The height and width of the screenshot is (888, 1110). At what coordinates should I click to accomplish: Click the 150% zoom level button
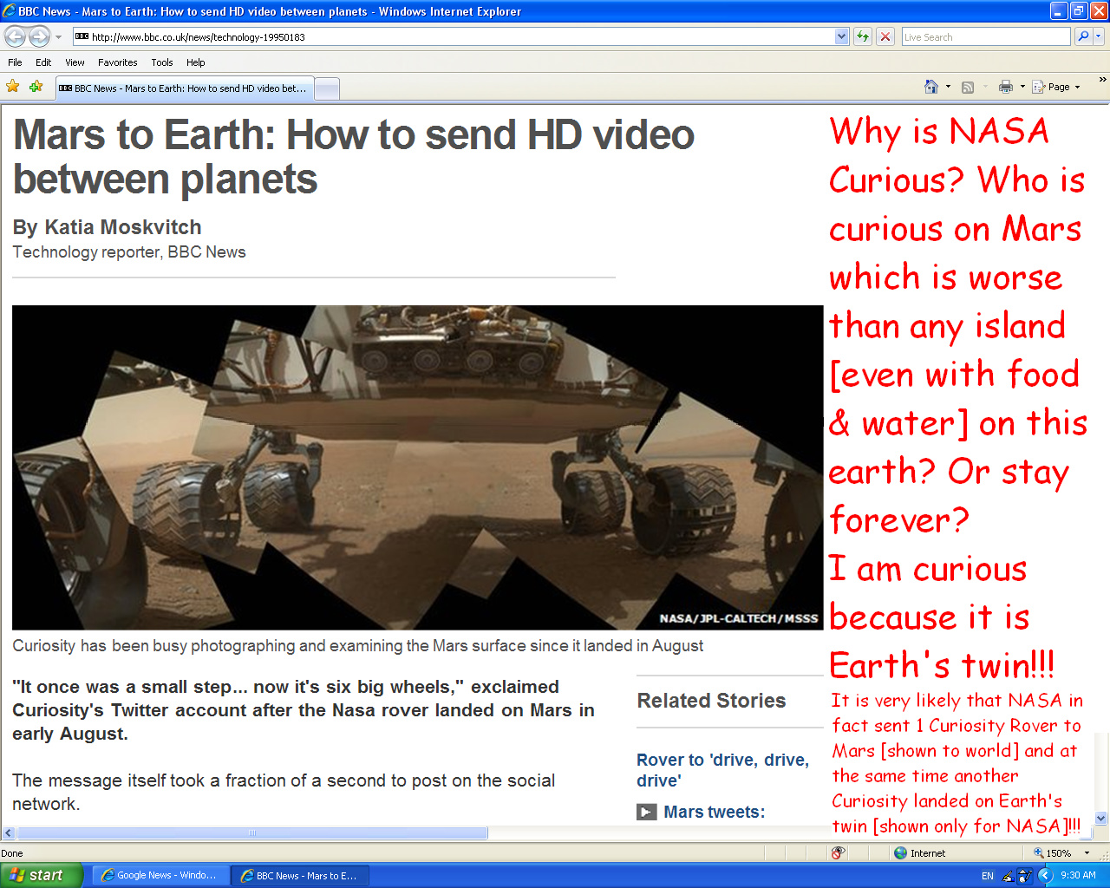pos(1052,853)
